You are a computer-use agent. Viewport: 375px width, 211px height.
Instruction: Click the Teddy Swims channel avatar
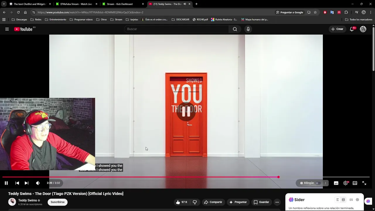click(12, 202)
